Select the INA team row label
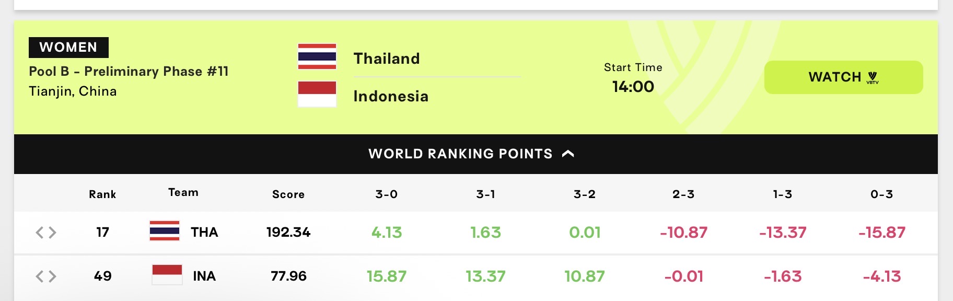953x301 pixels. [204, 276]
